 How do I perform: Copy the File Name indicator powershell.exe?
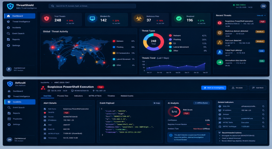coord(263,118)
